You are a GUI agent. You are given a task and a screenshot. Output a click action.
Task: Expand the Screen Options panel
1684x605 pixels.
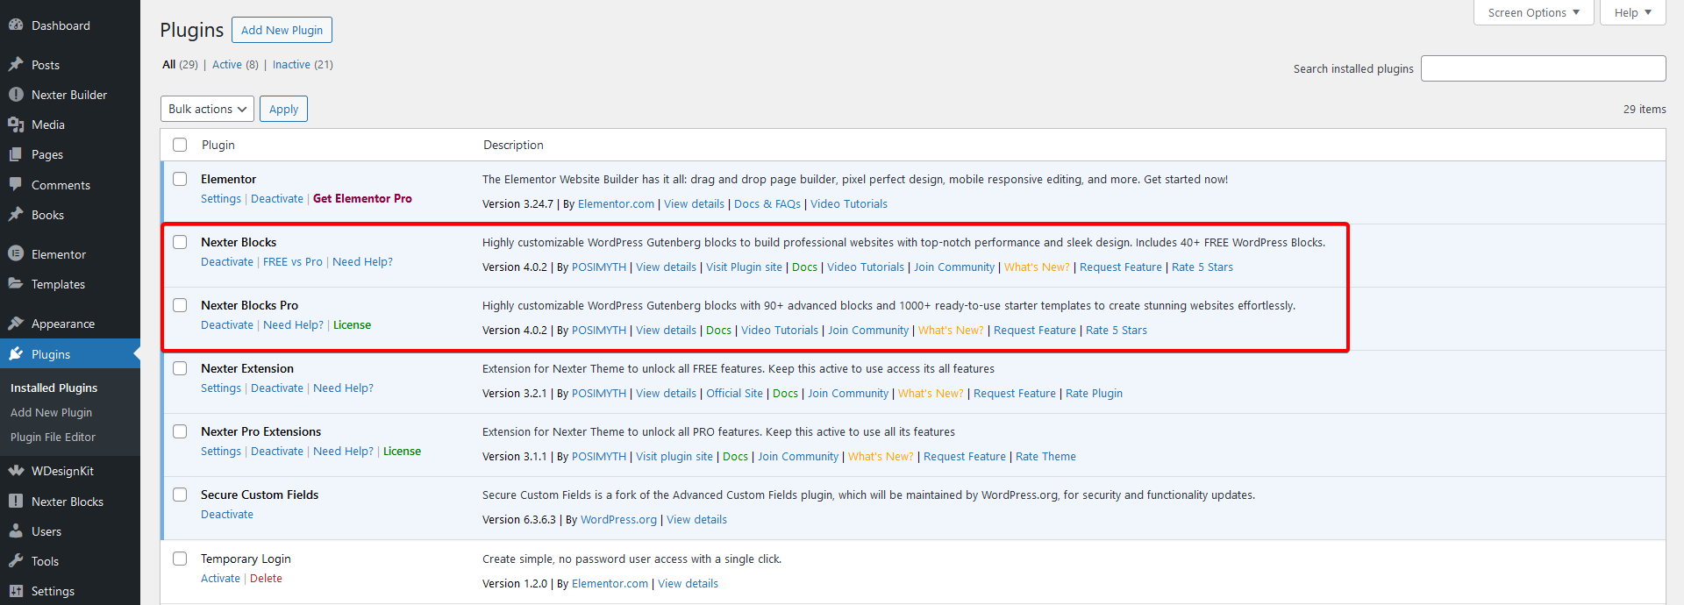tap(1533, 12)
